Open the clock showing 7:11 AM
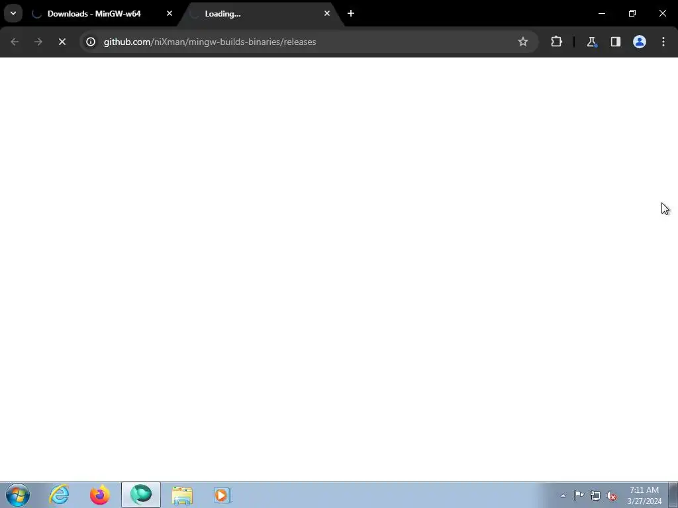Image resolution: width=678 pixels, height=508 pixels. [x=644, y=495]
